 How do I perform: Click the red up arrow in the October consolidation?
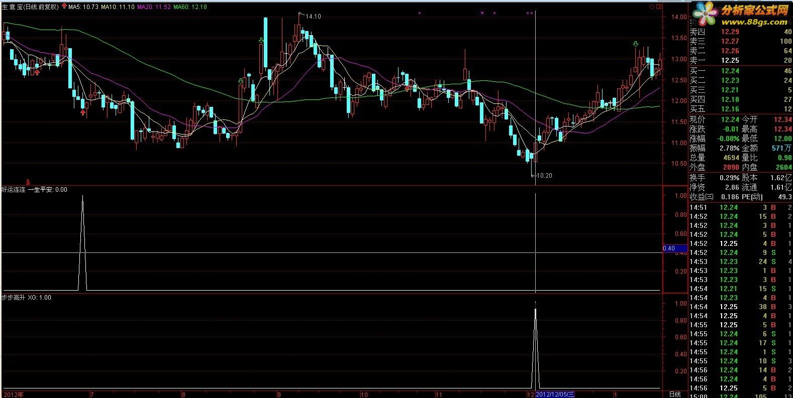pos(407,88)
